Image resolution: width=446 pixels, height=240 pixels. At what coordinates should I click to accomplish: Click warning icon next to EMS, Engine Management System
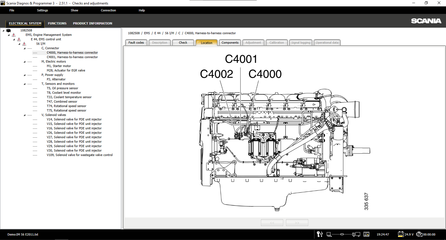click(x=14, y=35)
